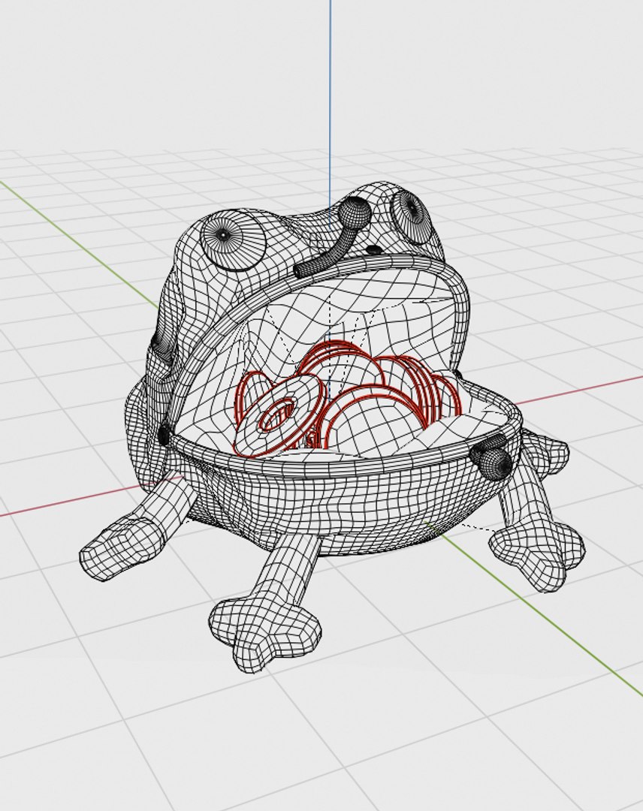
Task: Select the webbed foot crossing the green axis
Action: (538, 556)
